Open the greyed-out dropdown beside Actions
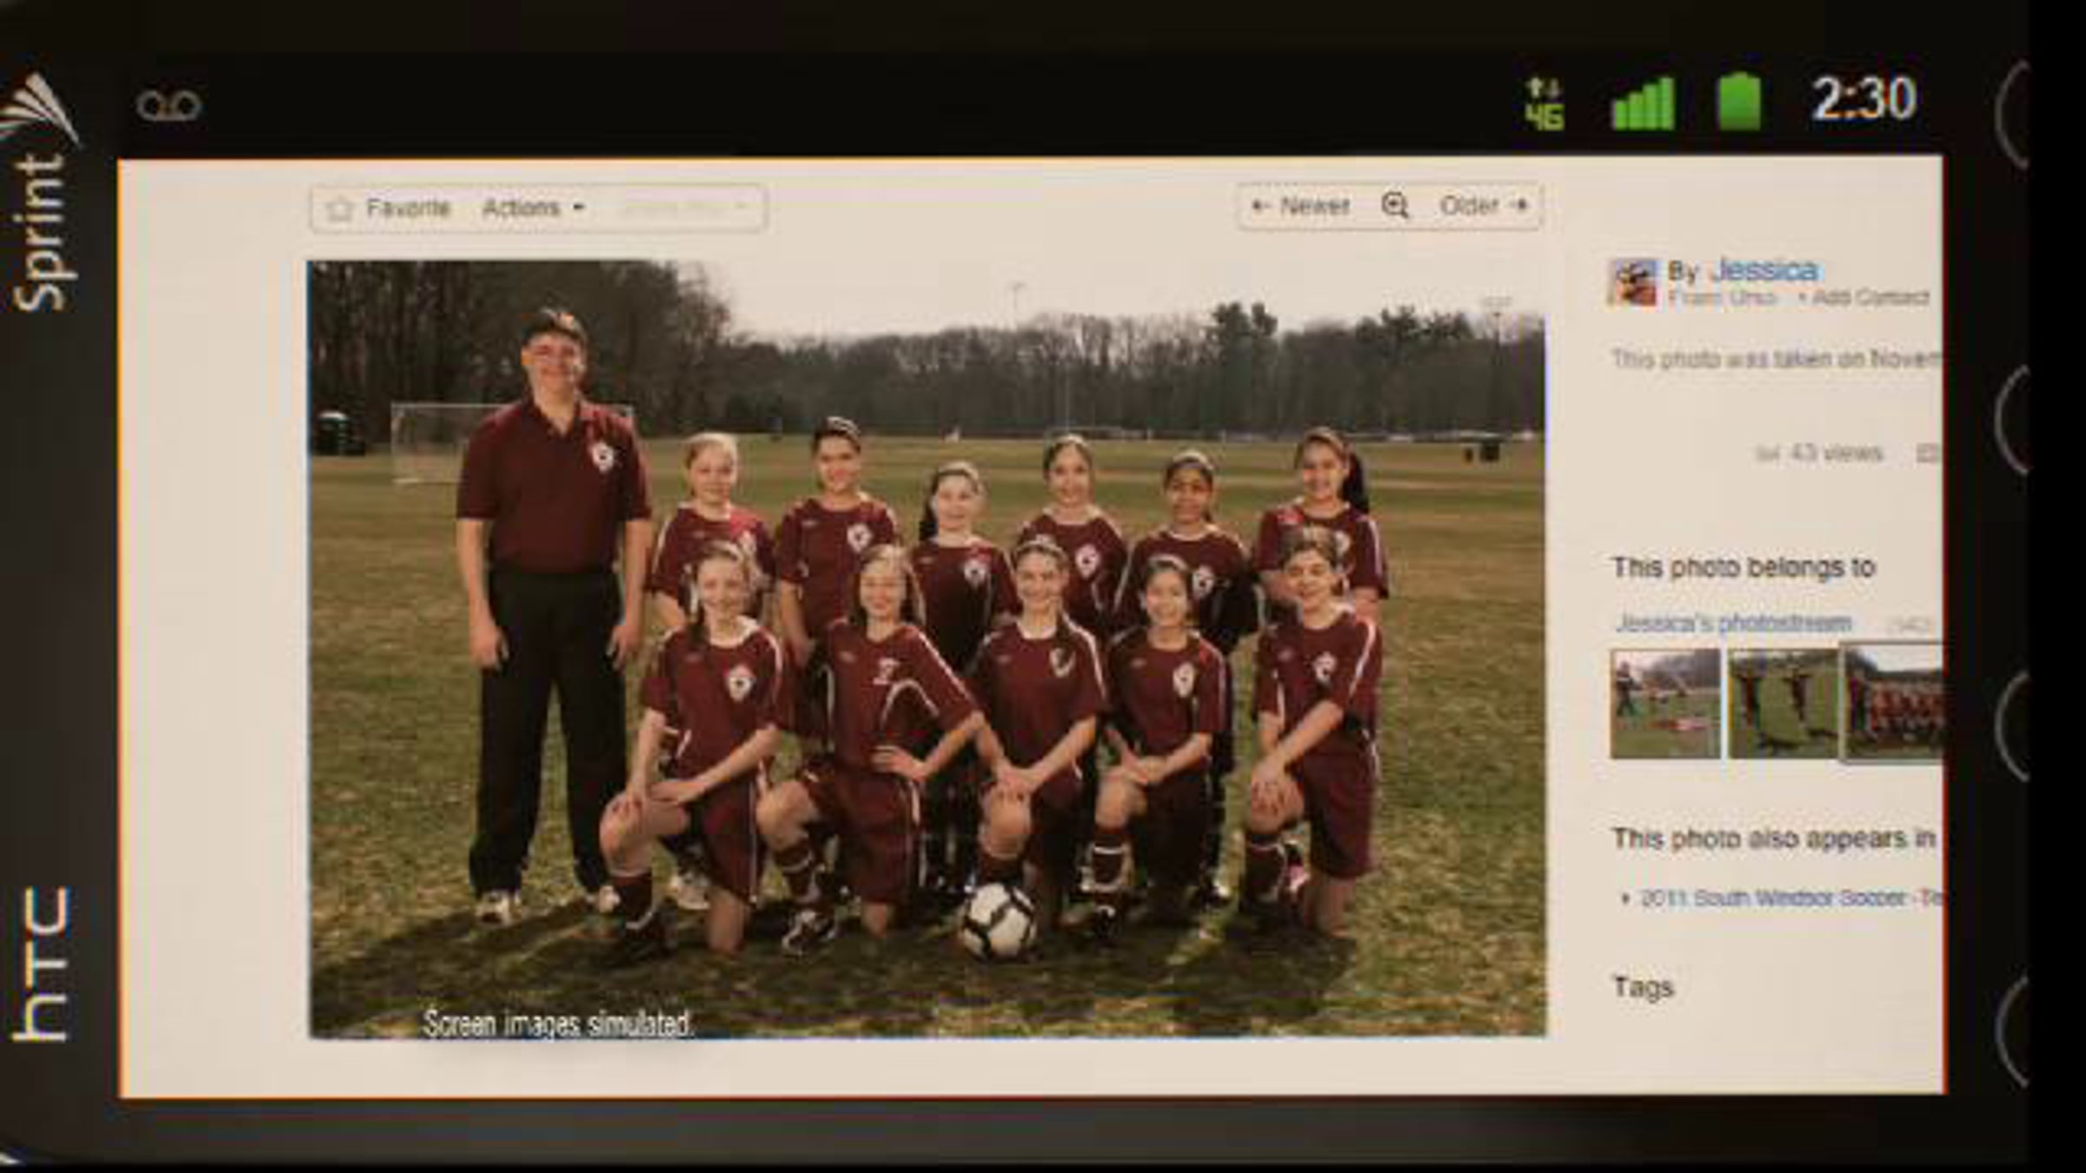The width and height of the screenshot is (2086, 1173). [684, 209]
